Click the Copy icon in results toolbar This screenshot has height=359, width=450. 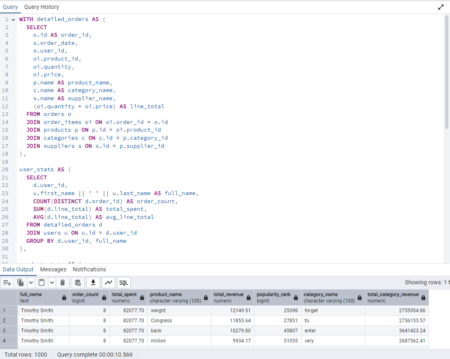click(x=21, y=283)
